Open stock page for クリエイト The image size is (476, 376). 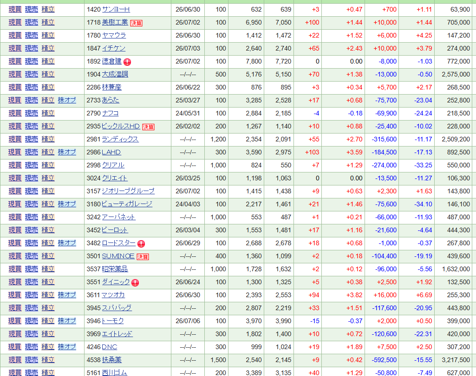114,178
